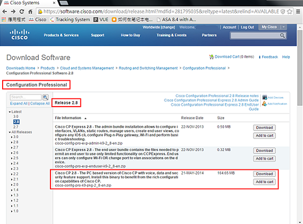Open the Feedback link
303x224 pixels.
270,57
